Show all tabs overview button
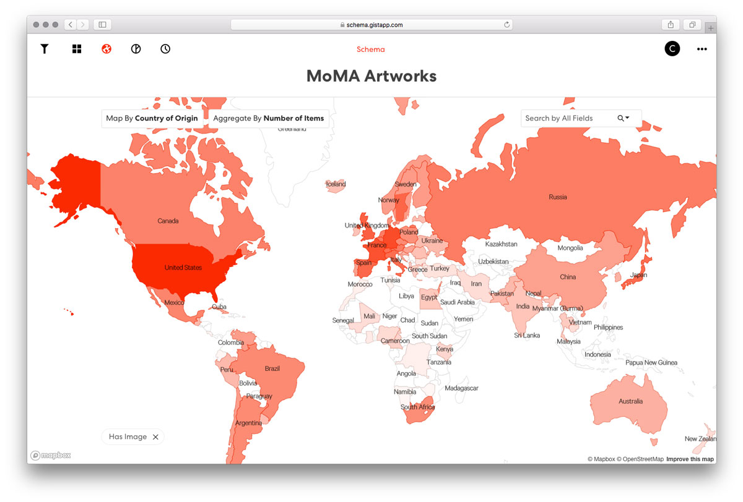743x502 pixels. pos(692,25)
